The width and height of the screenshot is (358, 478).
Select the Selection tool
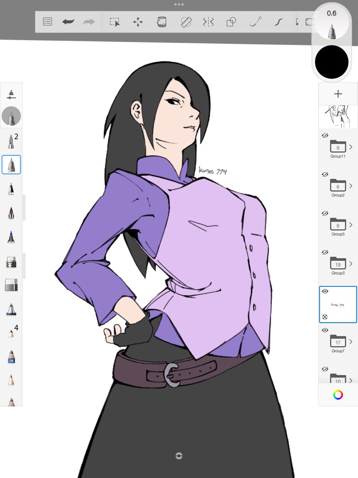[x=115, y=22]
